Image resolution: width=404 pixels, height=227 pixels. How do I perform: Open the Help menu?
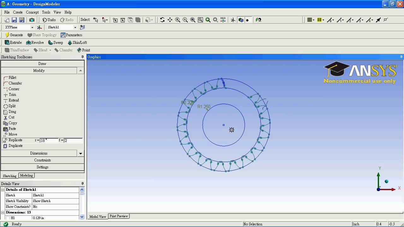point(68,12)
